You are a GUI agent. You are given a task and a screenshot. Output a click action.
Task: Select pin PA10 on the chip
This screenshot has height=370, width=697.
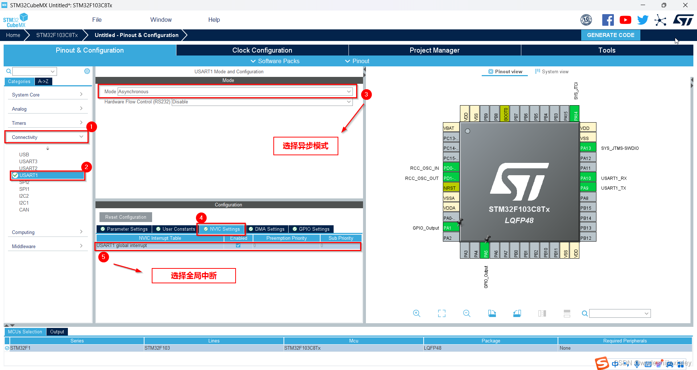click(588, 178)
